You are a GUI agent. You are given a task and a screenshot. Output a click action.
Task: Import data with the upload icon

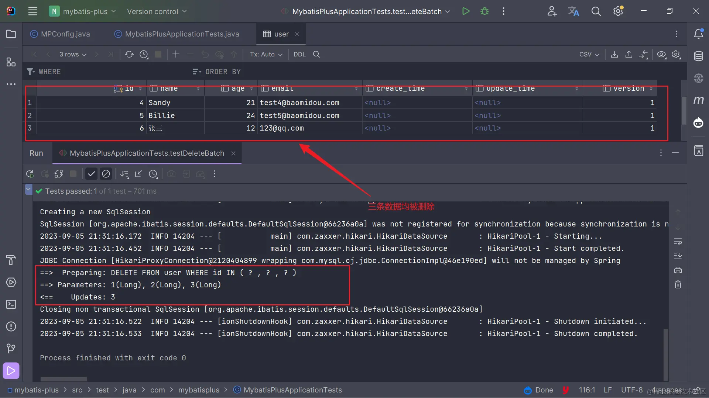click(629, 54)
